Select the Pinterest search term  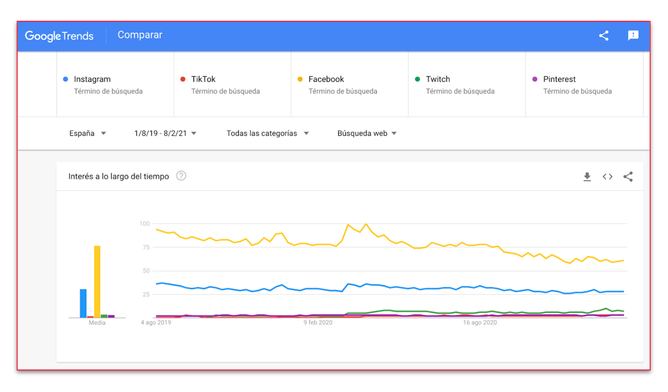(x=559, y=80)
